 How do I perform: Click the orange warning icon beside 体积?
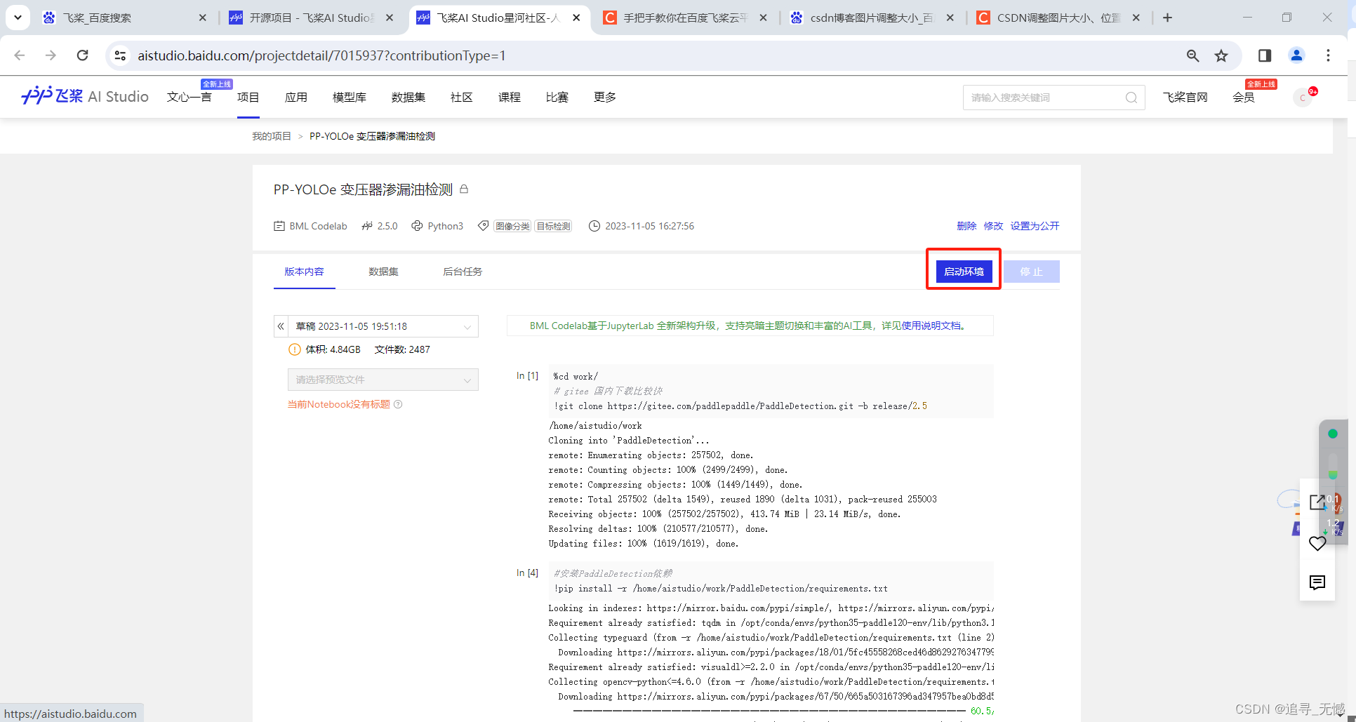pos(295,349)
